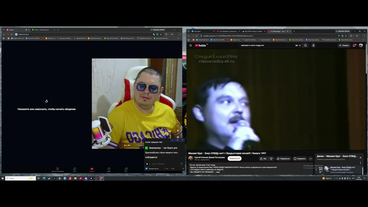Screen dimensions: 368x207
Task: Open the YouTube guide hamburger menu
Action: (191, 45)
